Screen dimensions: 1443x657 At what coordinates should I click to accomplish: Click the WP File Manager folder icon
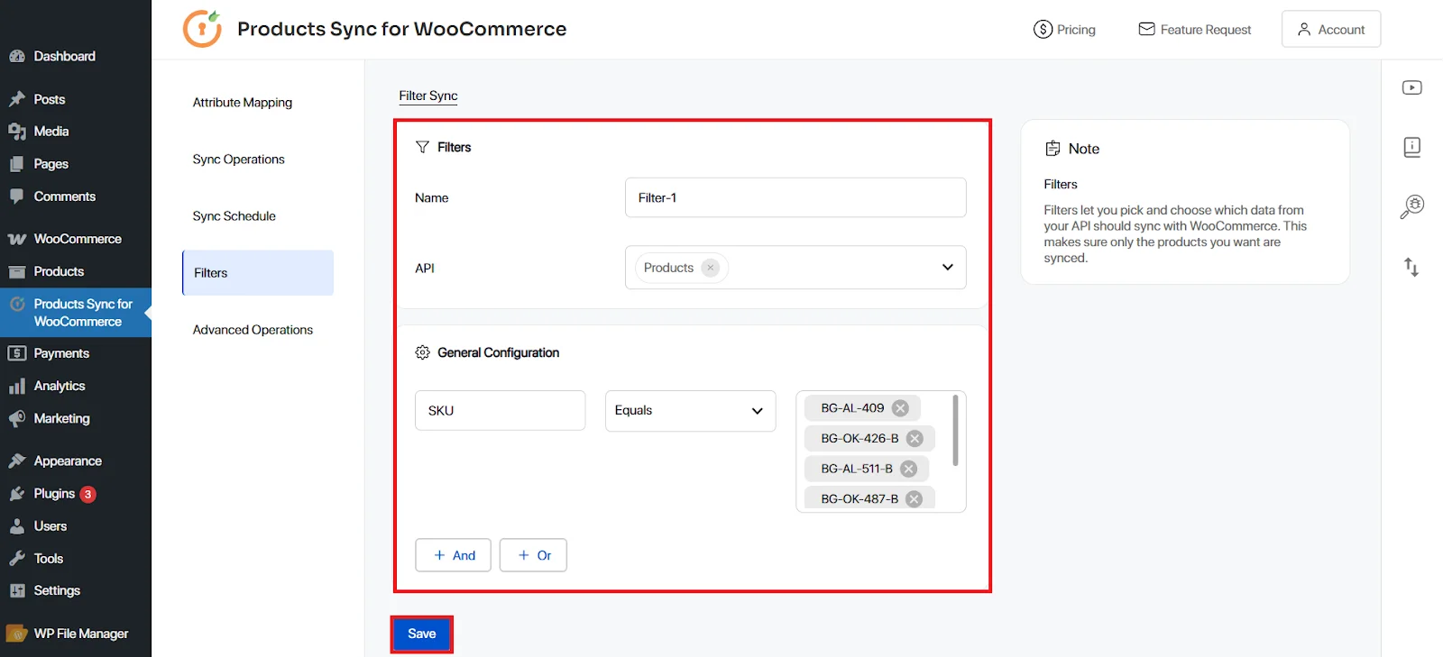[16, 634]
